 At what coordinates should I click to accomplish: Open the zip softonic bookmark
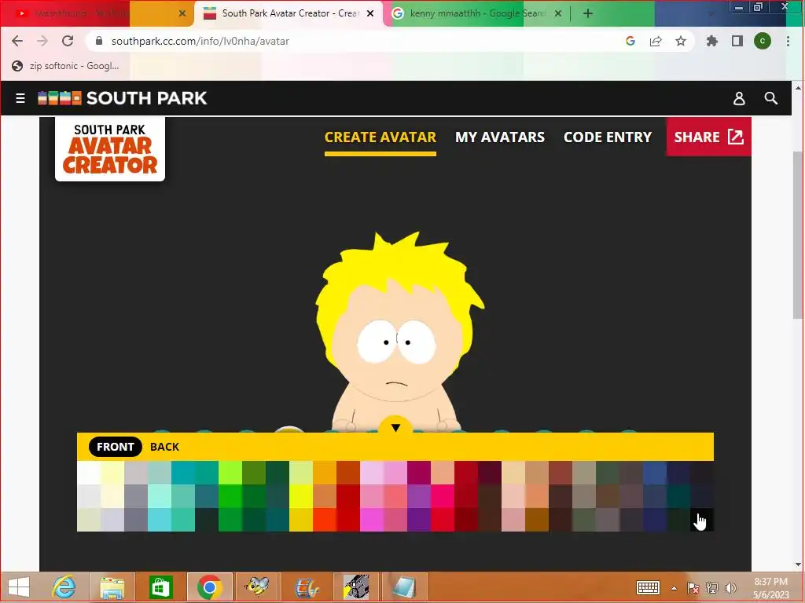(66, 66)
